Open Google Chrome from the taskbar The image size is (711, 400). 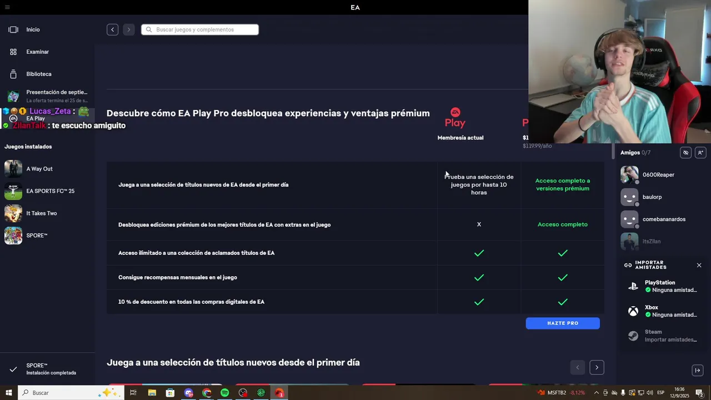pos(207,393)
